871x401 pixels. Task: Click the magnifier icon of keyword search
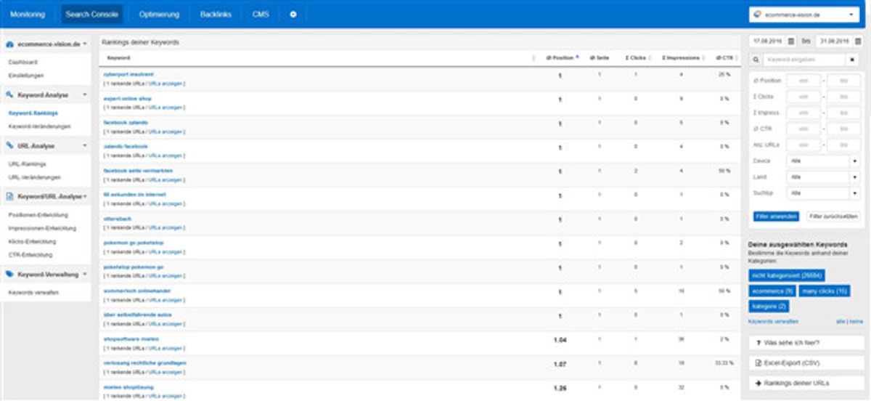pyautogui.click(x=756, y=60)
